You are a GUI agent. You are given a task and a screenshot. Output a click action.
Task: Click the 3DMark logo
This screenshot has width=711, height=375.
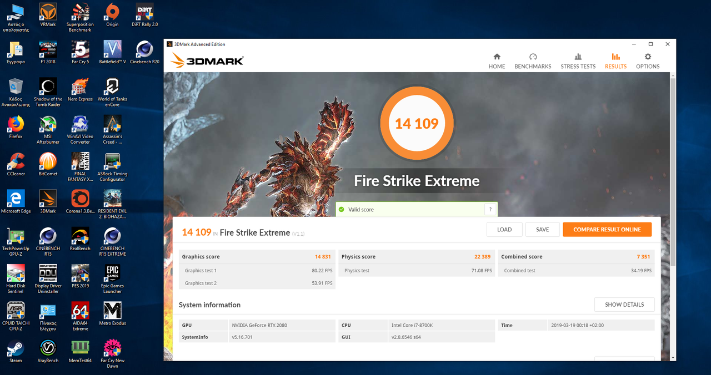207,60
